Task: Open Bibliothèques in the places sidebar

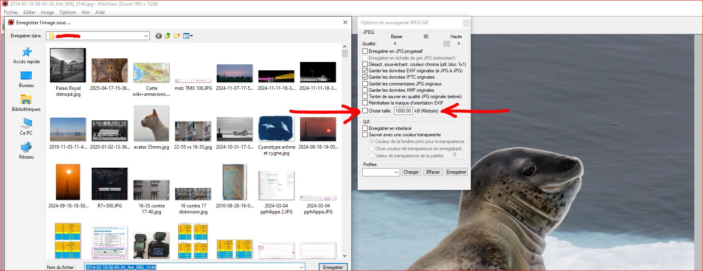Action: (26, 103)
